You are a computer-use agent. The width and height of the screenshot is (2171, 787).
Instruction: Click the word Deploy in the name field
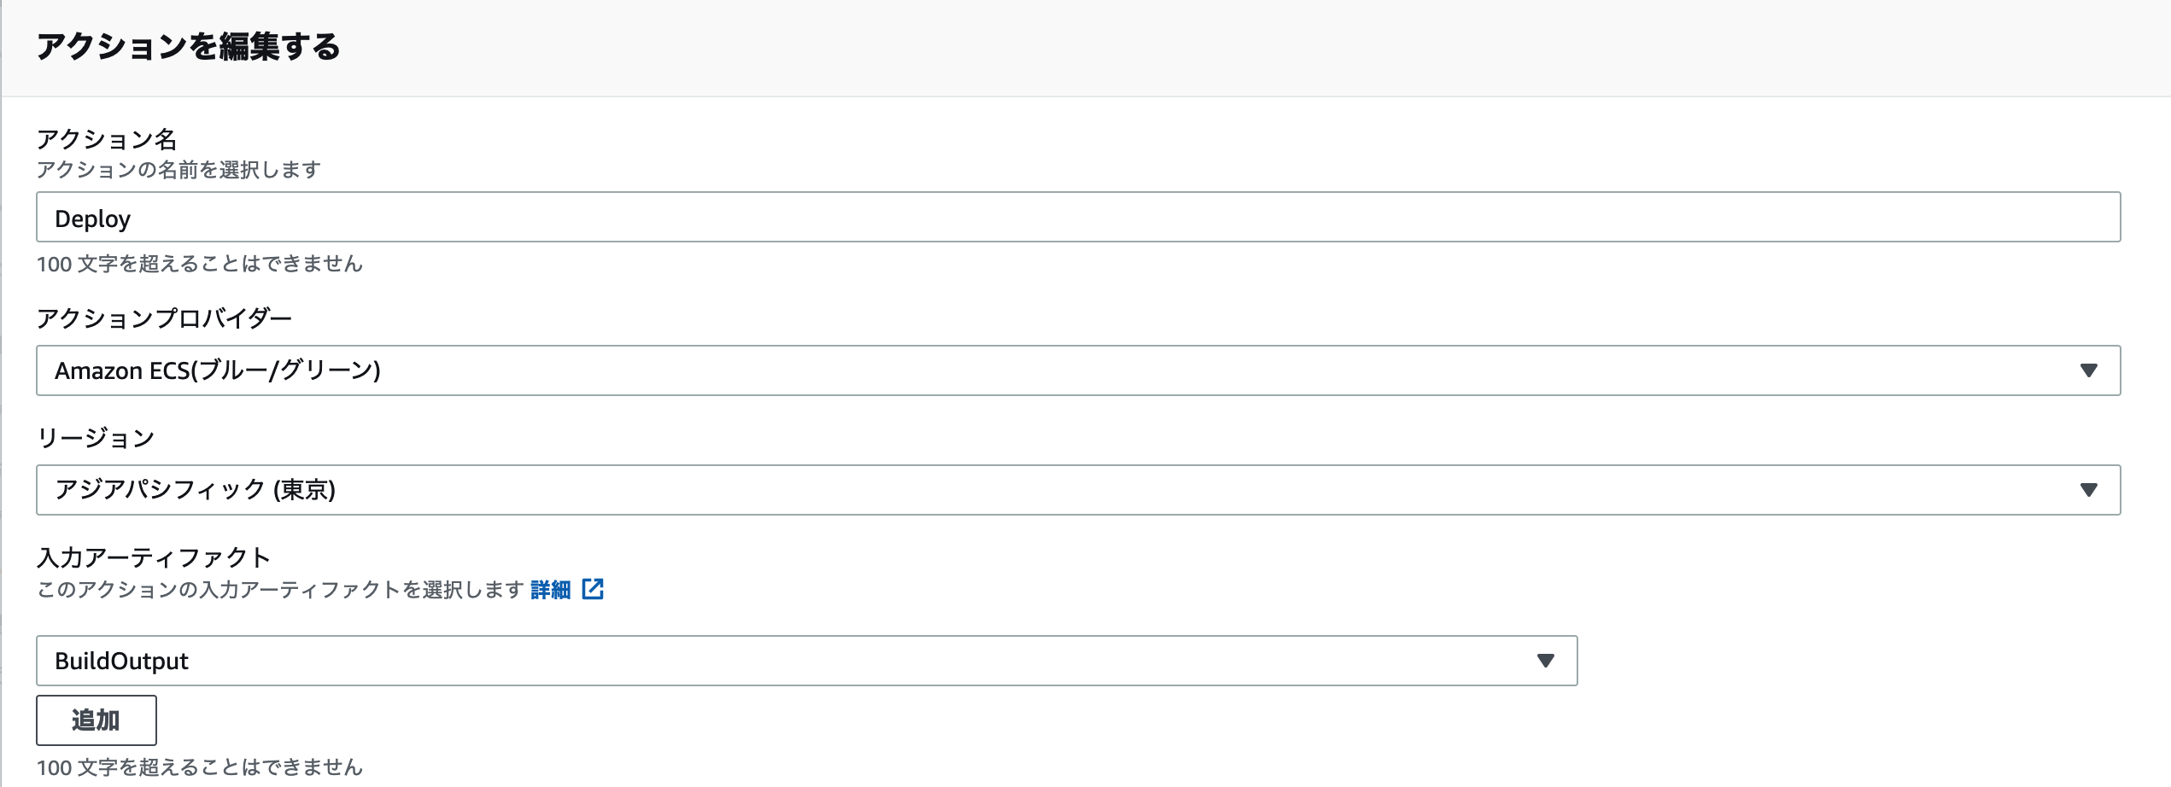pyautogui.click(x=93, y=219)
